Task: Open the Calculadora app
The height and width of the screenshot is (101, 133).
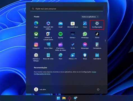Action: tap(97, 46)
